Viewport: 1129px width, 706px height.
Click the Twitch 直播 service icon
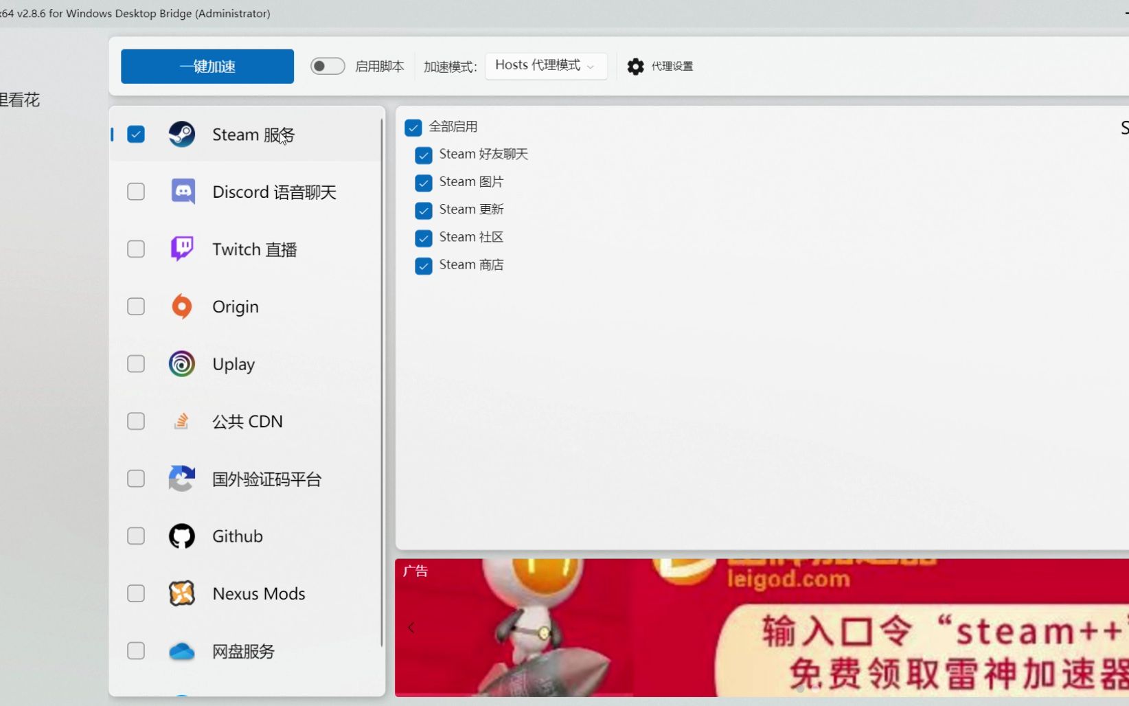click(x=181, y=249)
